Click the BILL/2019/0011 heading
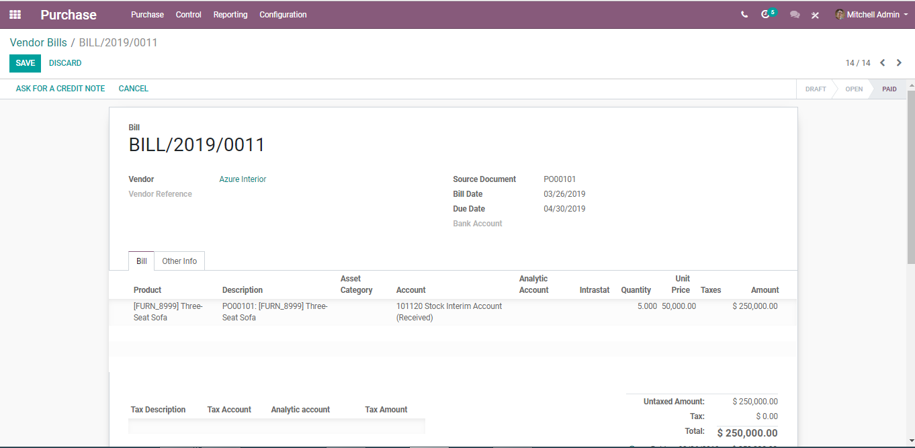Viewport: 915px width, 448px height. pyautogui.click(x=197, y=145)
